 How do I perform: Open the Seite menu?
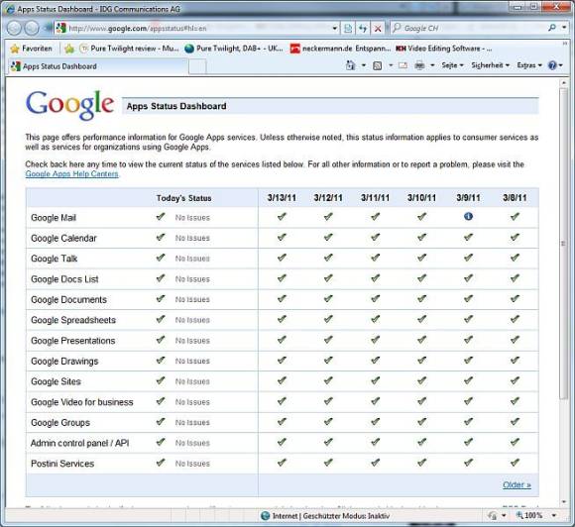click(452, 65)
